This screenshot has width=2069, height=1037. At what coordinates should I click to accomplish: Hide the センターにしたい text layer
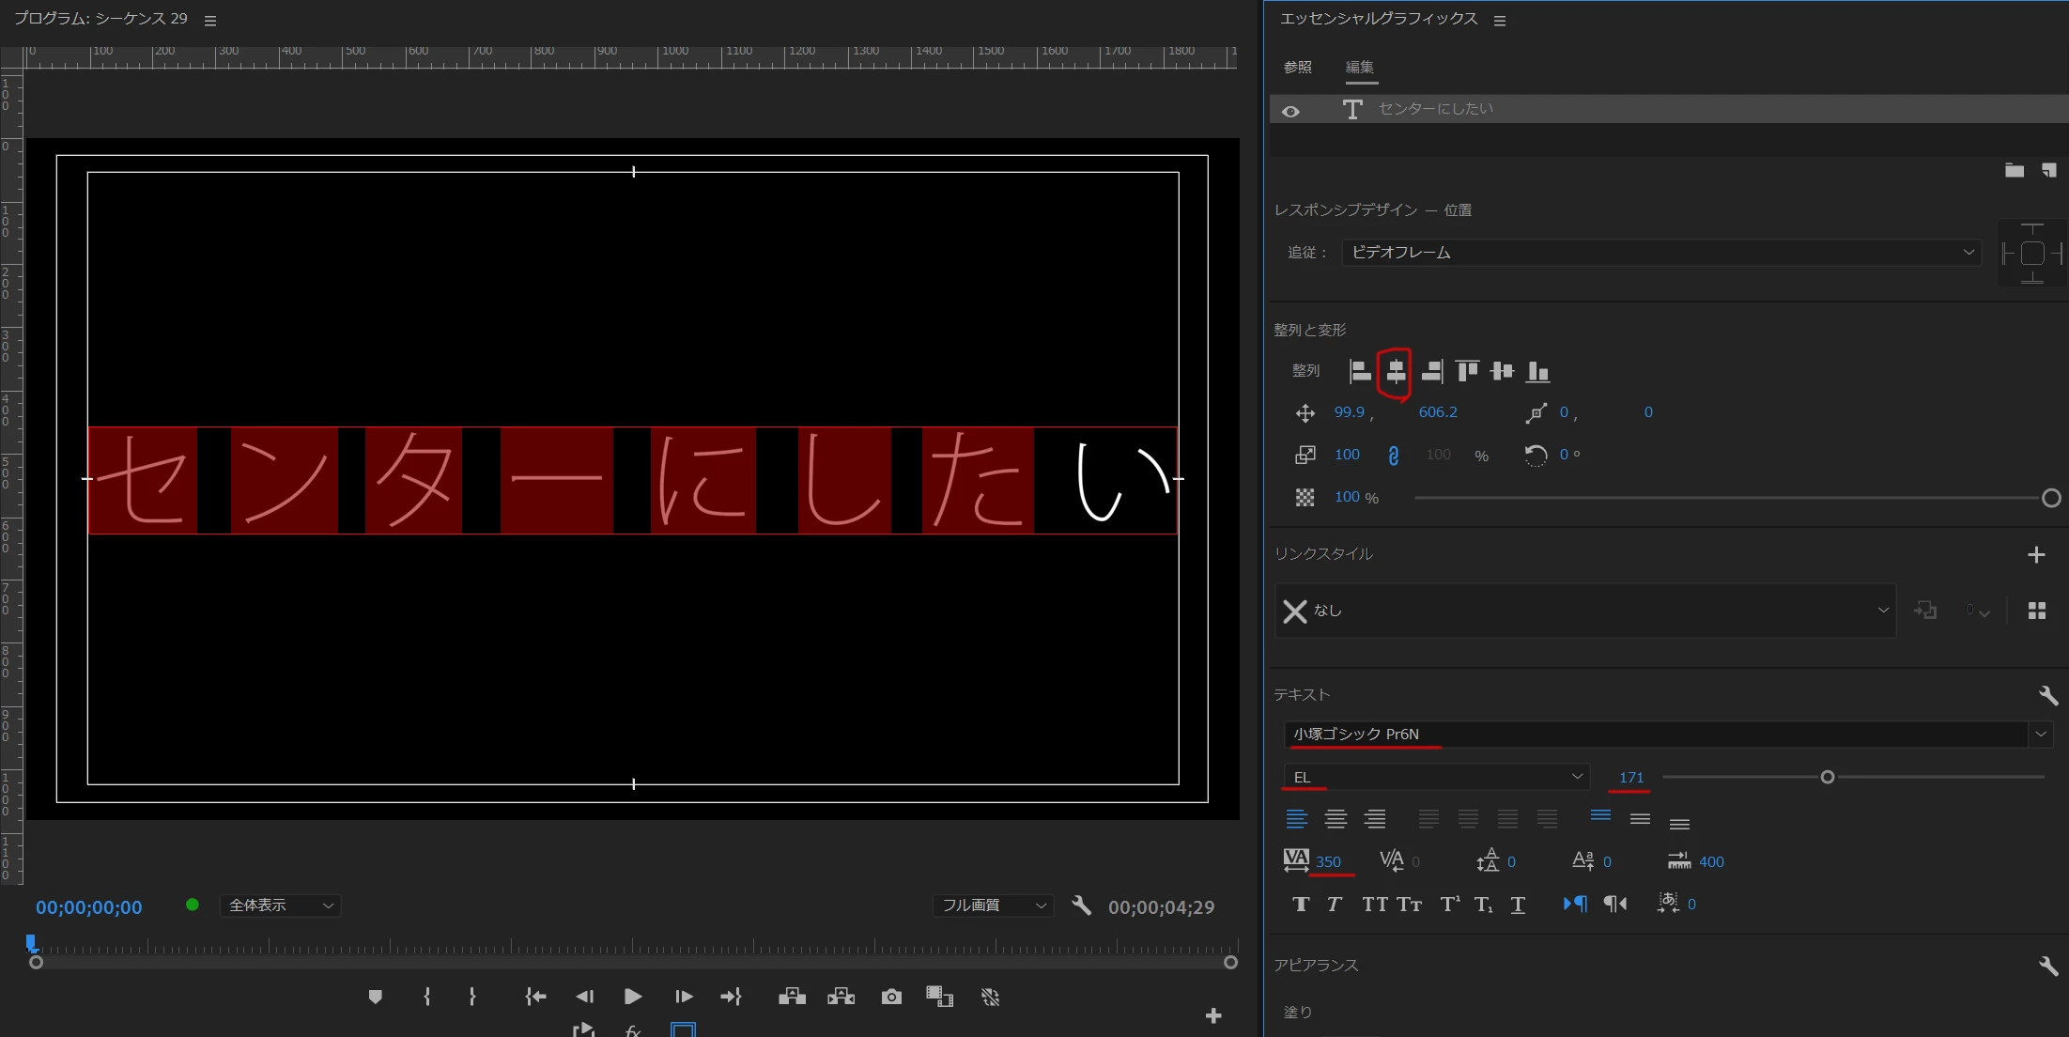1290,111
